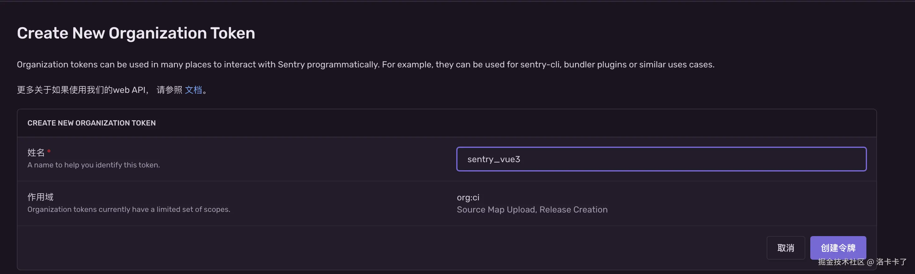Viewport: 915px width, 274px height.
Task: Click the 掘金技术社区 watermark text
Action: 841,262
